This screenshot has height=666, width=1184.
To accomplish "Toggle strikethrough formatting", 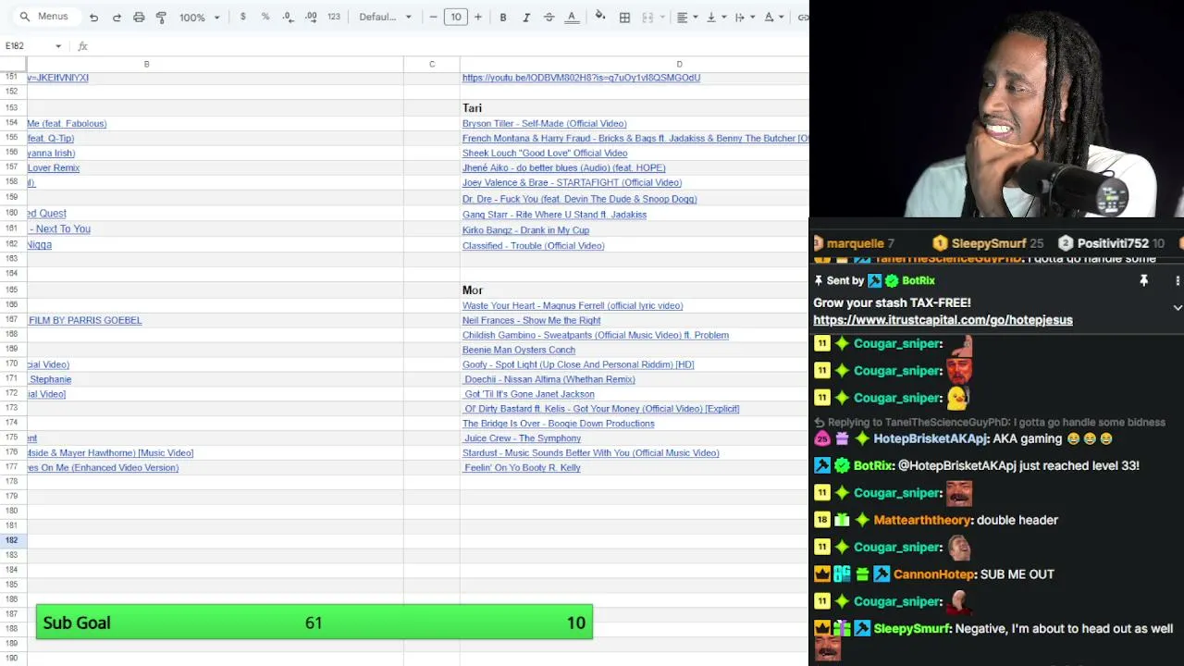I will point(549,17).
